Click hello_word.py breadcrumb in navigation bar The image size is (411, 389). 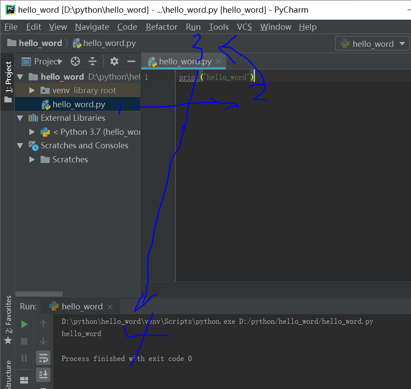(x=104, y=43)
